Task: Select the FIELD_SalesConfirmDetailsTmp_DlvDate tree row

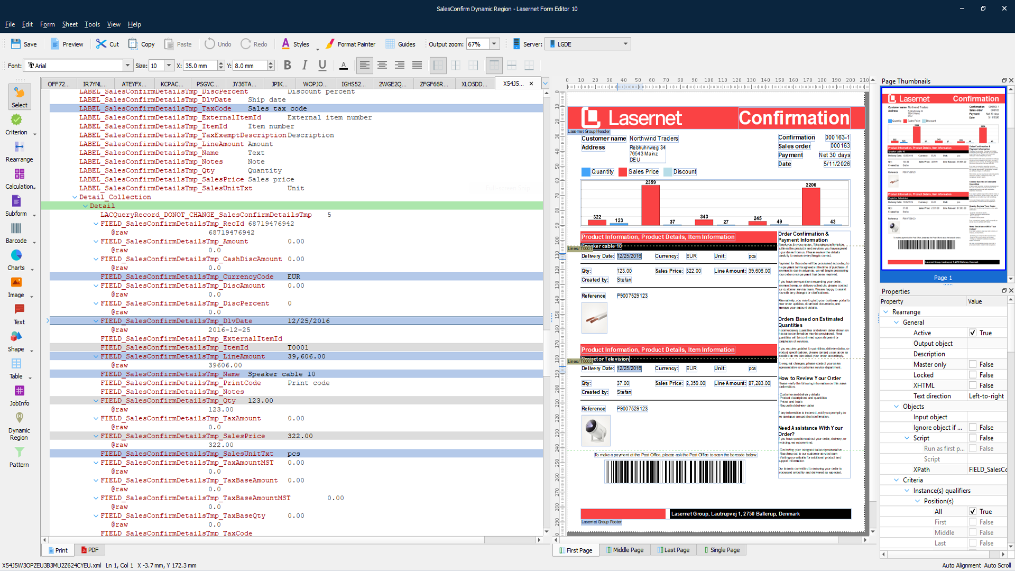Action: pyautogui.click(x=296, y=321)
